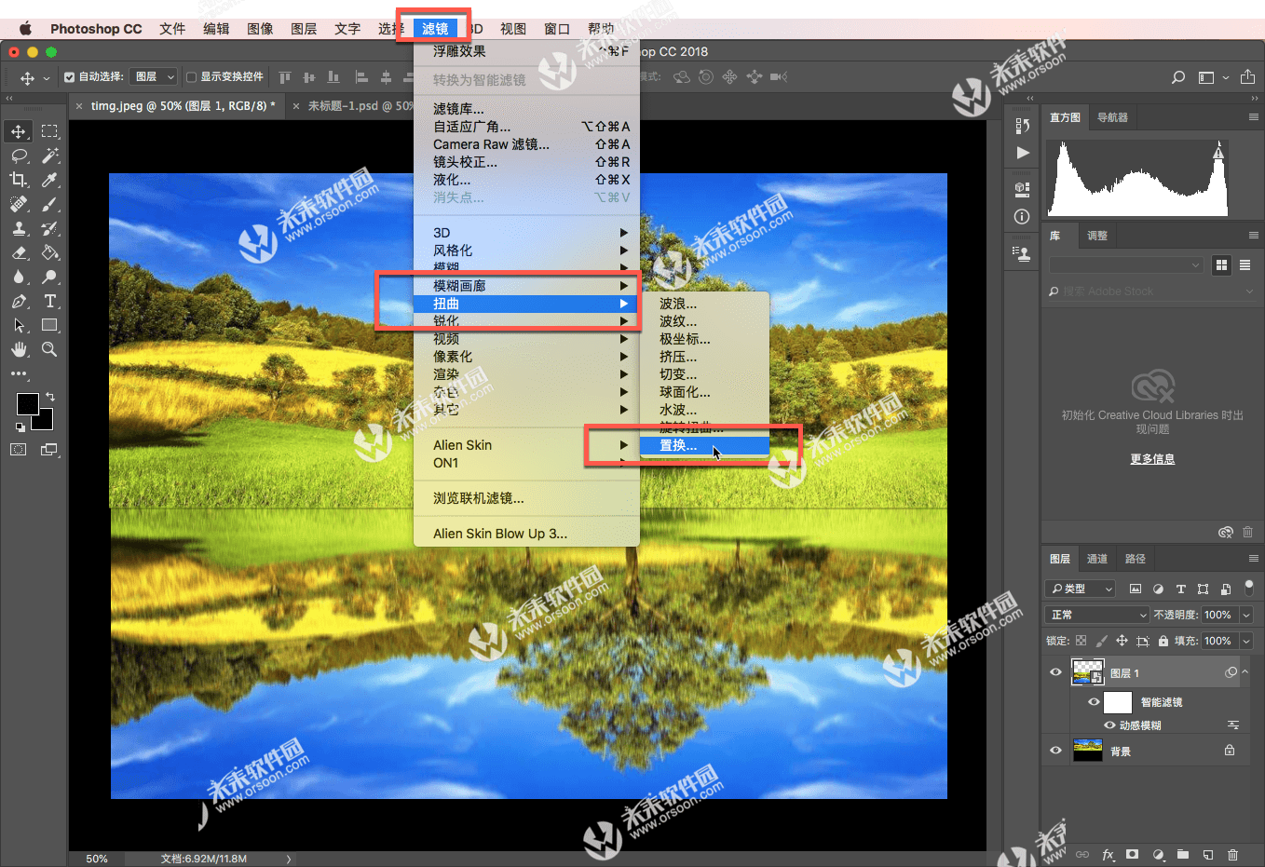Open the Layers panel options menu
The width and height of the screenshot is (1265, 867).
tap(1253, 559)
